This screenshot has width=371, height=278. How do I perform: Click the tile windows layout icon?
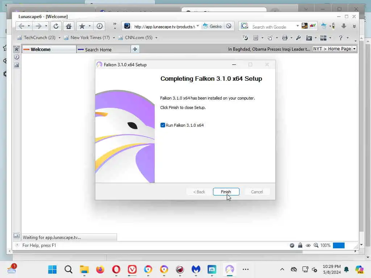[x=323, y=38]
